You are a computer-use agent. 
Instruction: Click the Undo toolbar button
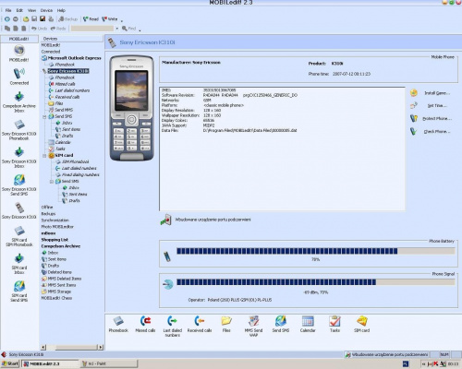39,29
